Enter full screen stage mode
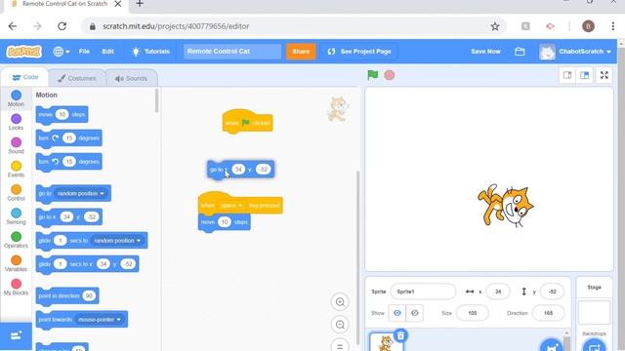This screenshot has height=351, width=625. 604,75
